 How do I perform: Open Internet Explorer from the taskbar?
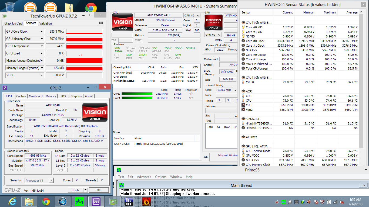pyautogui.click(x=12, y=202)
